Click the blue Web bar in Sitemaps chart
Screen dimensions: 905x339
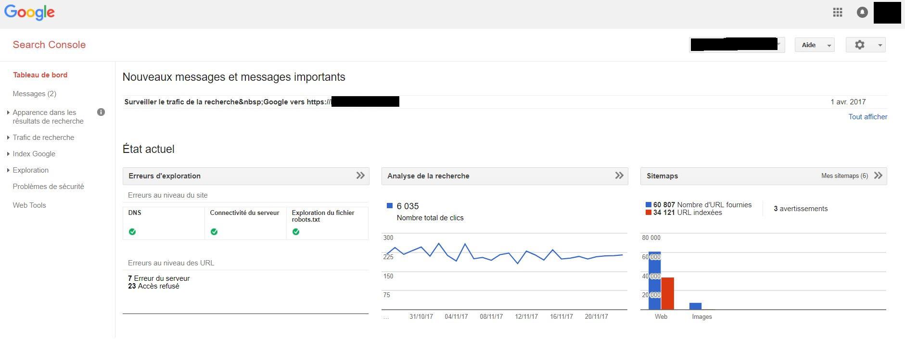(654, 281)
